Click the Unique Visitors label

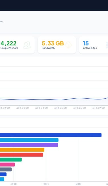[x=9, y=48]
